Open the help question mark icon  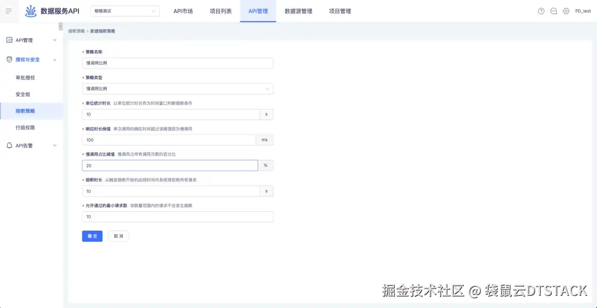541,11
